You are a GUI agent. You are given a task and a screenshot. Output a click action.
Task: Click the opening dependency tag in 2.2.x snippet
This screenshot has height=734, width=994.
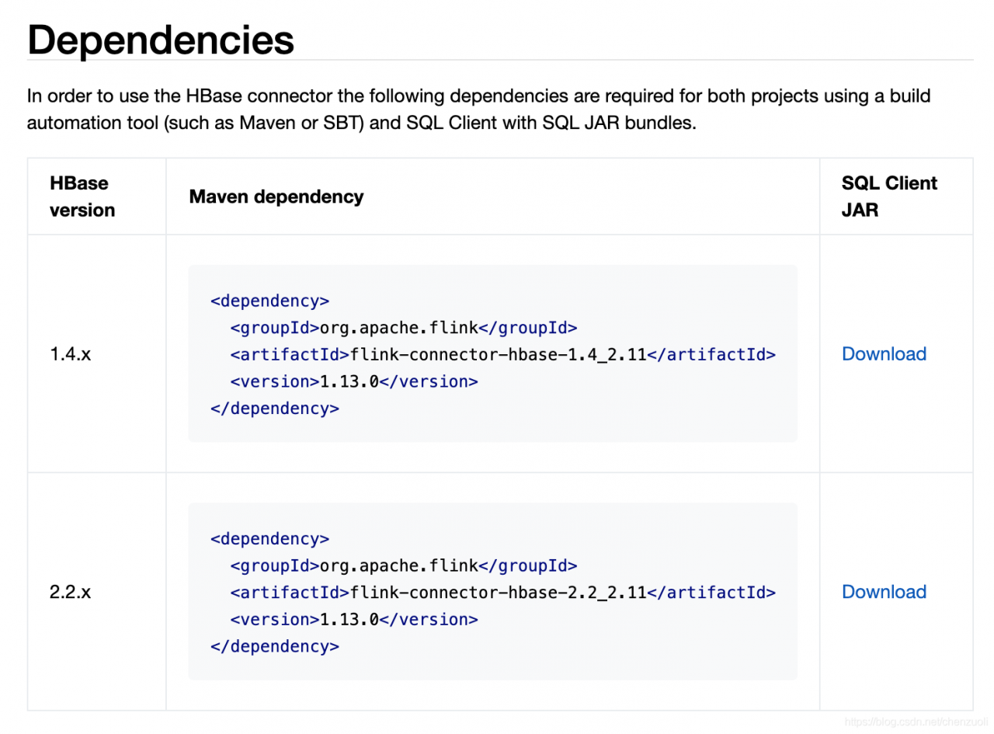tap(269, 538)
